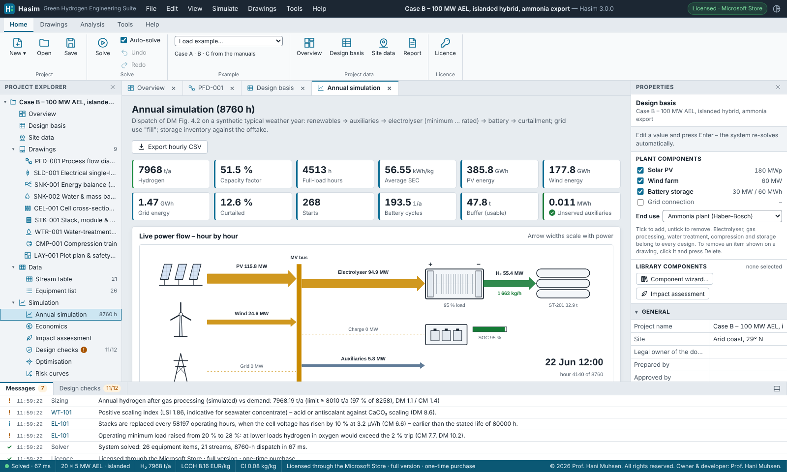Click Redo in the Solve group
787x472 pixels.
(134, 65)
